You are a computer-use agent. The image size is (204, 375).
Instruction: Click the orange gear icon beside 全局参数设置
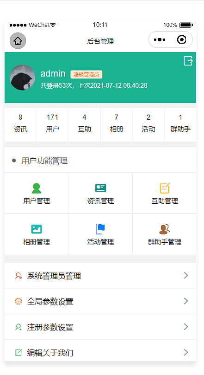pyautogui.click(x=19, y=301)
